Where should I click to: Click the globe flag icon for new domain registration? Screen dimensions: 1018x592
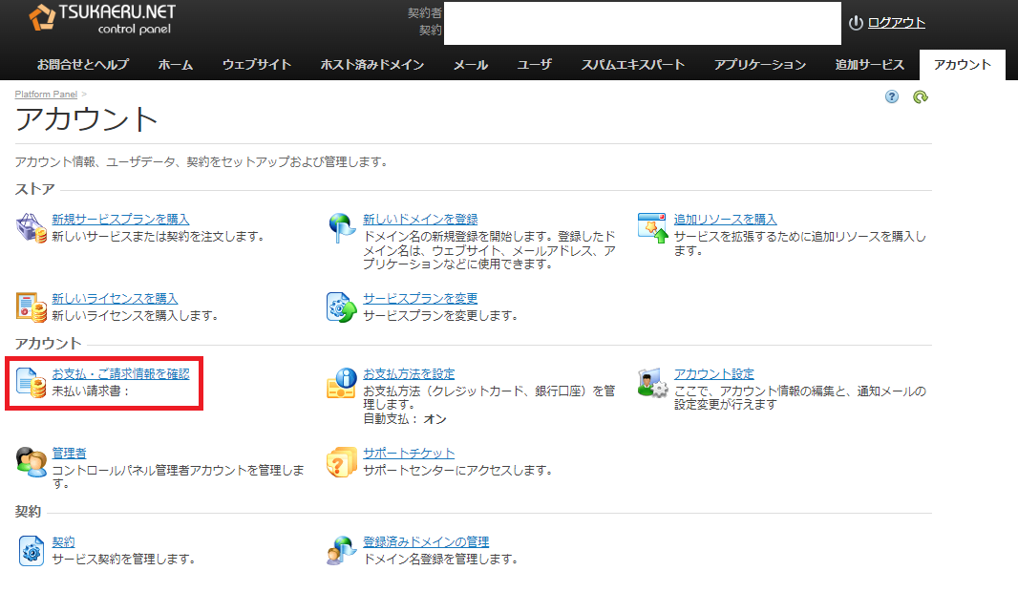tap(342, 228)
